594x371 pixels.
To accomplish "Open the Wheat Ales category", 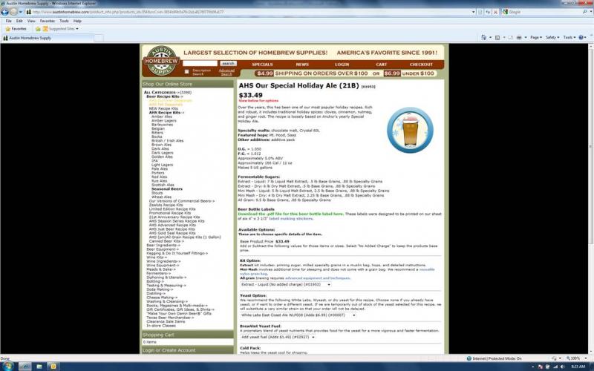I will click(161, 197).
